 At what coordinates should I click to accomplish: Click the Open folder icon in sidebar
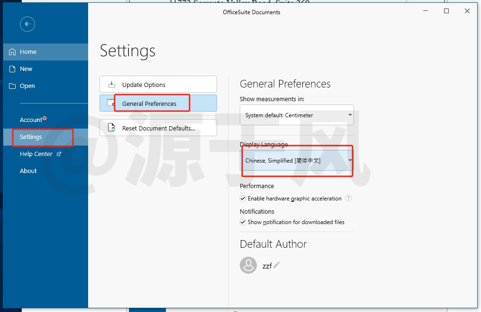12,86
